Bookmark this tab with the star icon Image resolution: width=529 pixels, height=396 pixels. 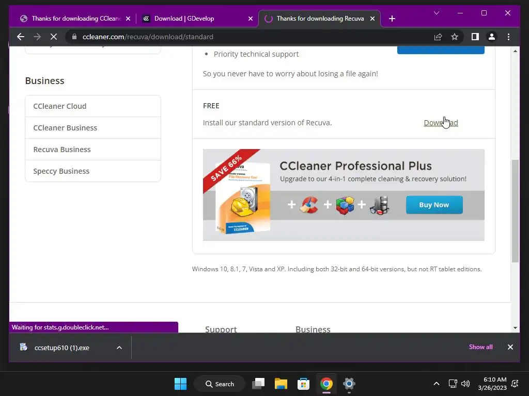pyautogui.click(x=455, y=37)
